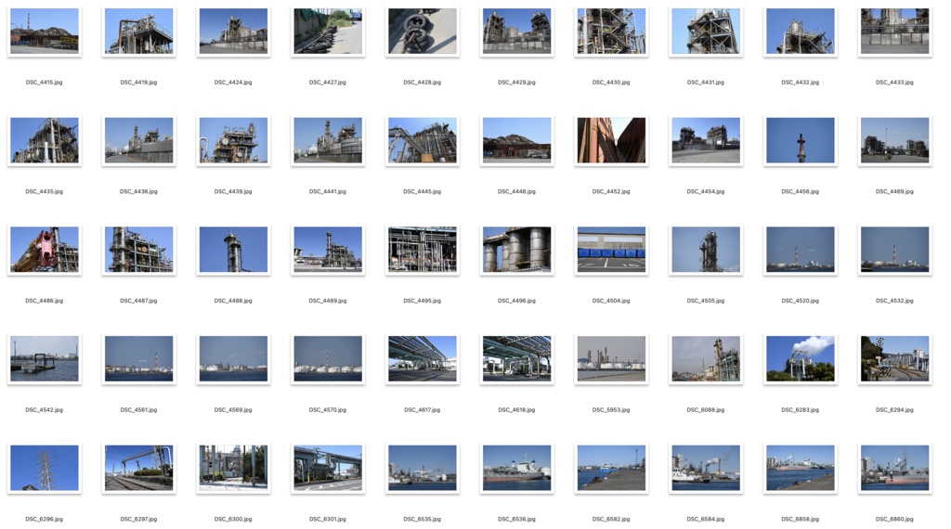The width and height of the screenshot is (951, 529).
Task: Select the DSC_4489.jpg thumbnail
Action: pos(328,250)
